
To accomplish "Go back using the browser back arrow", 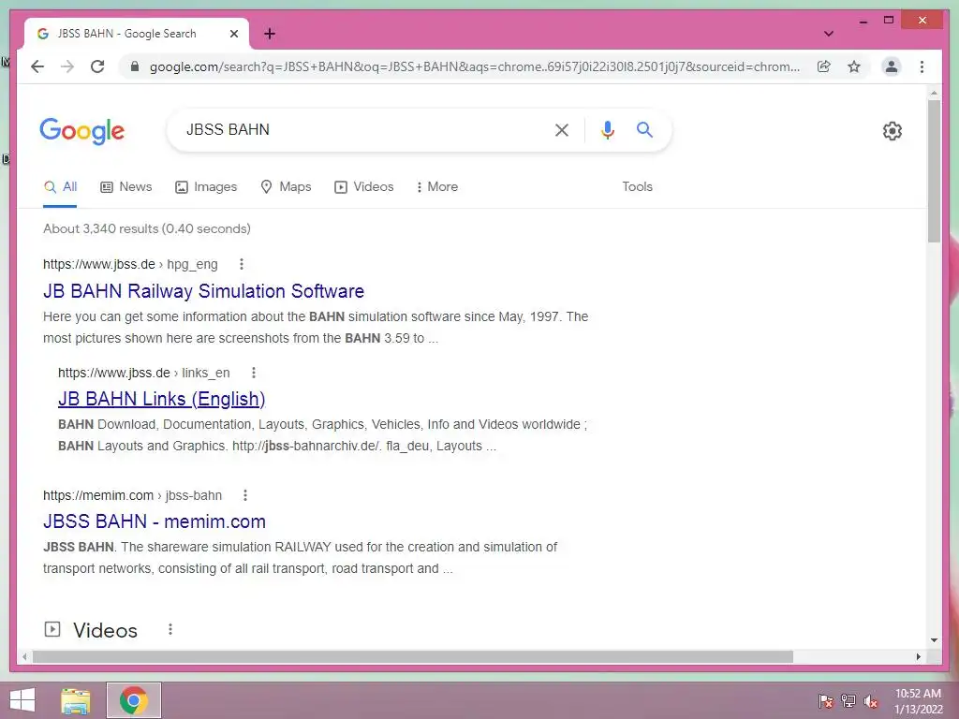I will click(37, 66).
